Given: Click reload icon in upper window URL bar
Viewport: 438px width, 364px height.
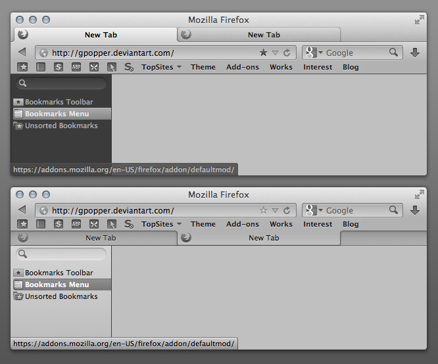Looking at the screenshot, I should click(x=287, y=53).
